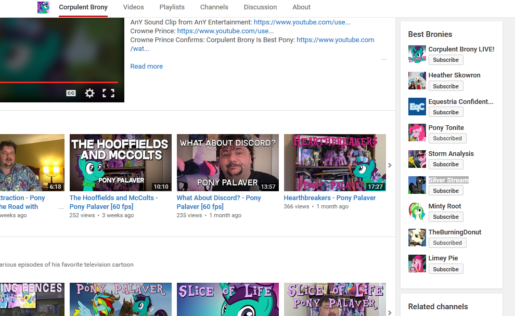This screenshot has width=515, height=316.
Task: Play the Pony Palaver rainbow pony thumbnail
Action: tap(121, 299)
